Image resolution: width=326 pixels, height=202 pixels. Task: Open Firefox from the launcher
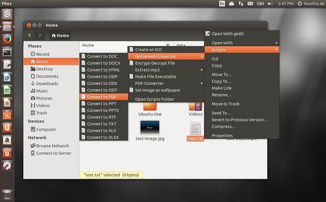point(7,39)
